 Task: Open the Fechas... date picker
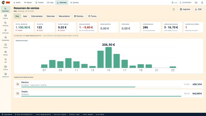(x=79, y=16)
